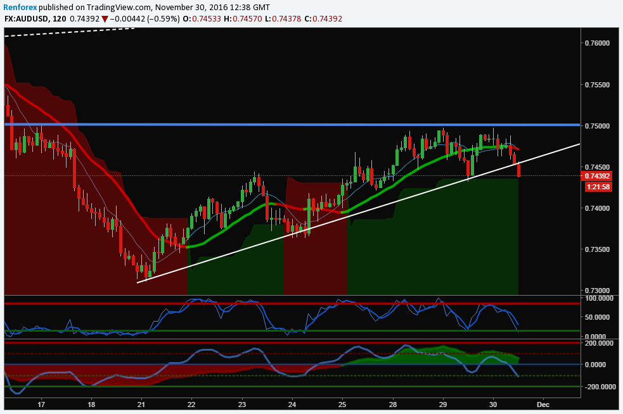Open the Renforex author link
This screenshot has width=623, height=414.
pyautogui.click(x=20, y=7)
